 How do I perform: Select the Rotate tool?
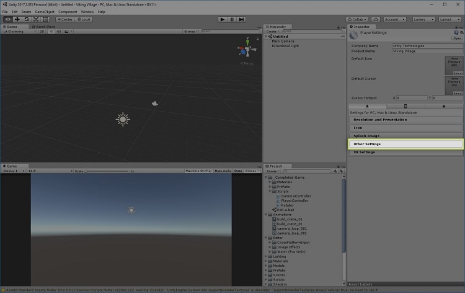click(27, 19)
